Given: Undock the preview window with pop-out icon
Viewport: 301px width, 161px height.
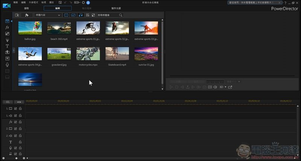Looking at the screenshot, I should pos(230,87).
